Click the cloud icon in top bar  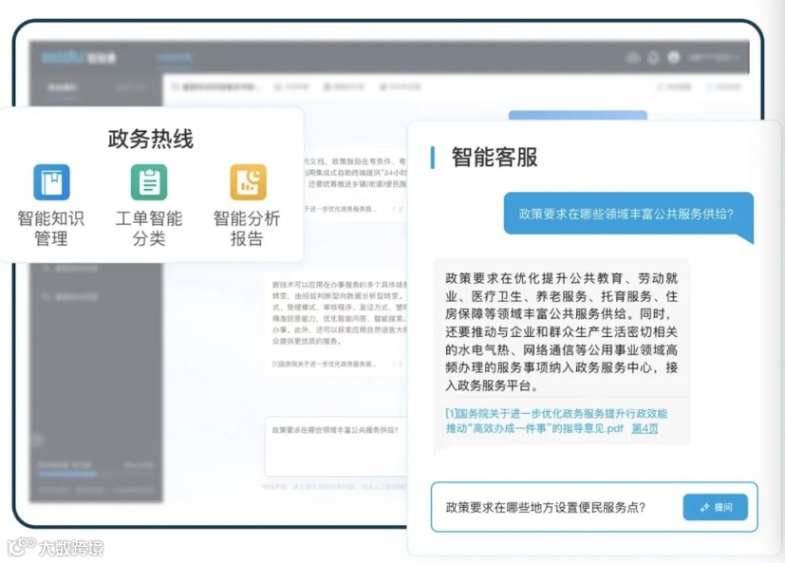point(633,58)
